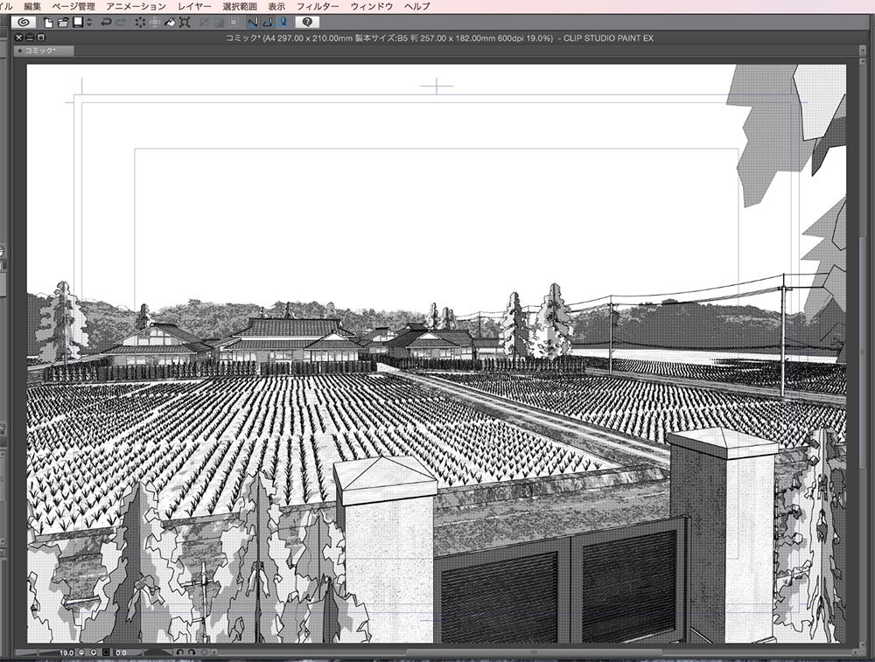Open the レイヤー menu
The image size is (875, 662).
point(194,6)
